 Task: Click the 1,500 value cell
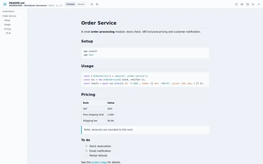(111, 114)
